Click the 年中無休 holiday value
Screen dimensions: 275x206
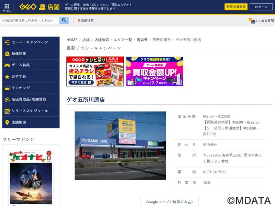pos(210,145)
